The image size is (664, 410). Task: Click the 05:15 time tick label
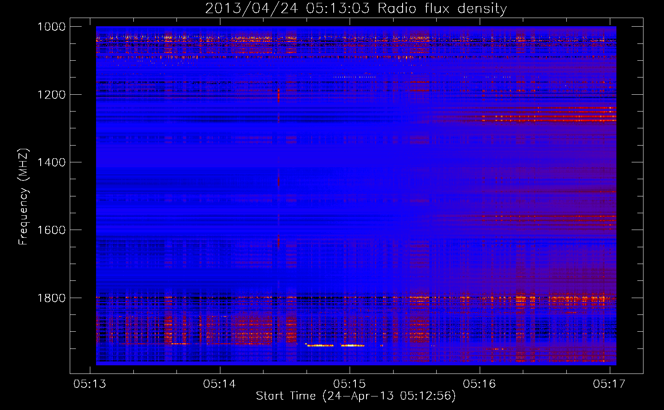pyautogui.click(x=350, y=384)
